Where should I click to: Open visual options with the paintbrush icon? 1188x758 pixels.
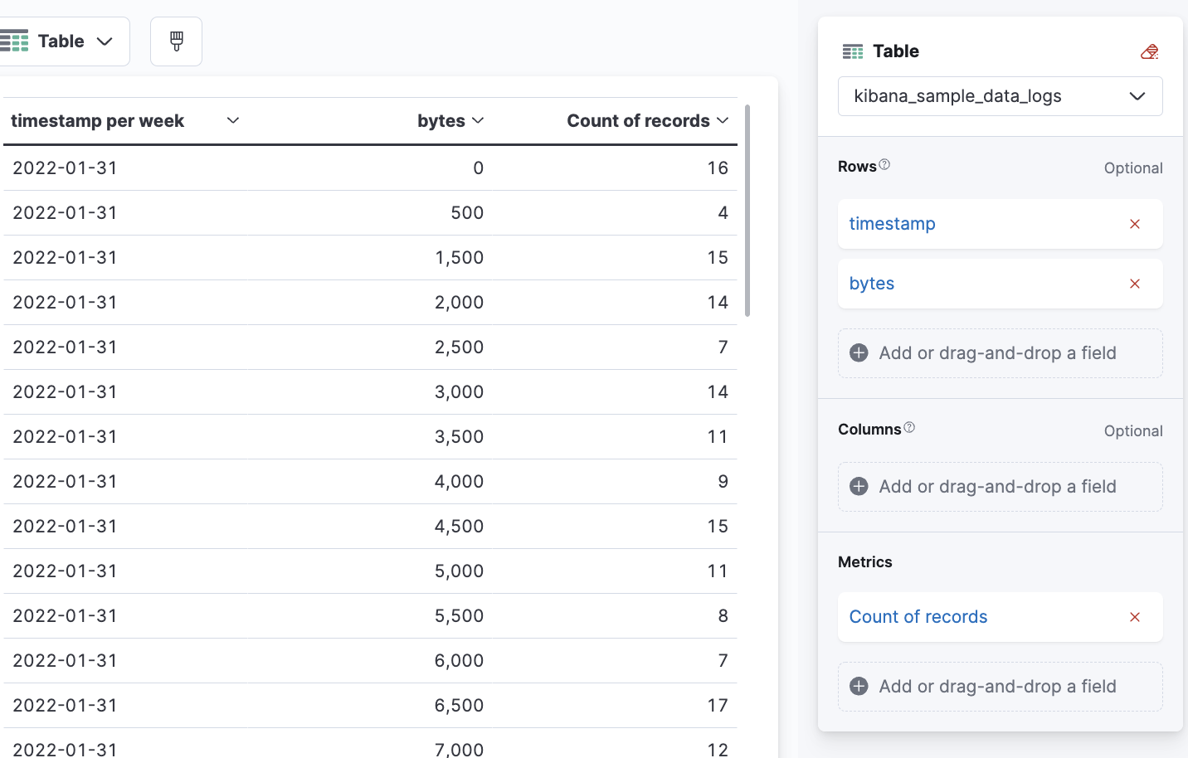coord(175,41)
